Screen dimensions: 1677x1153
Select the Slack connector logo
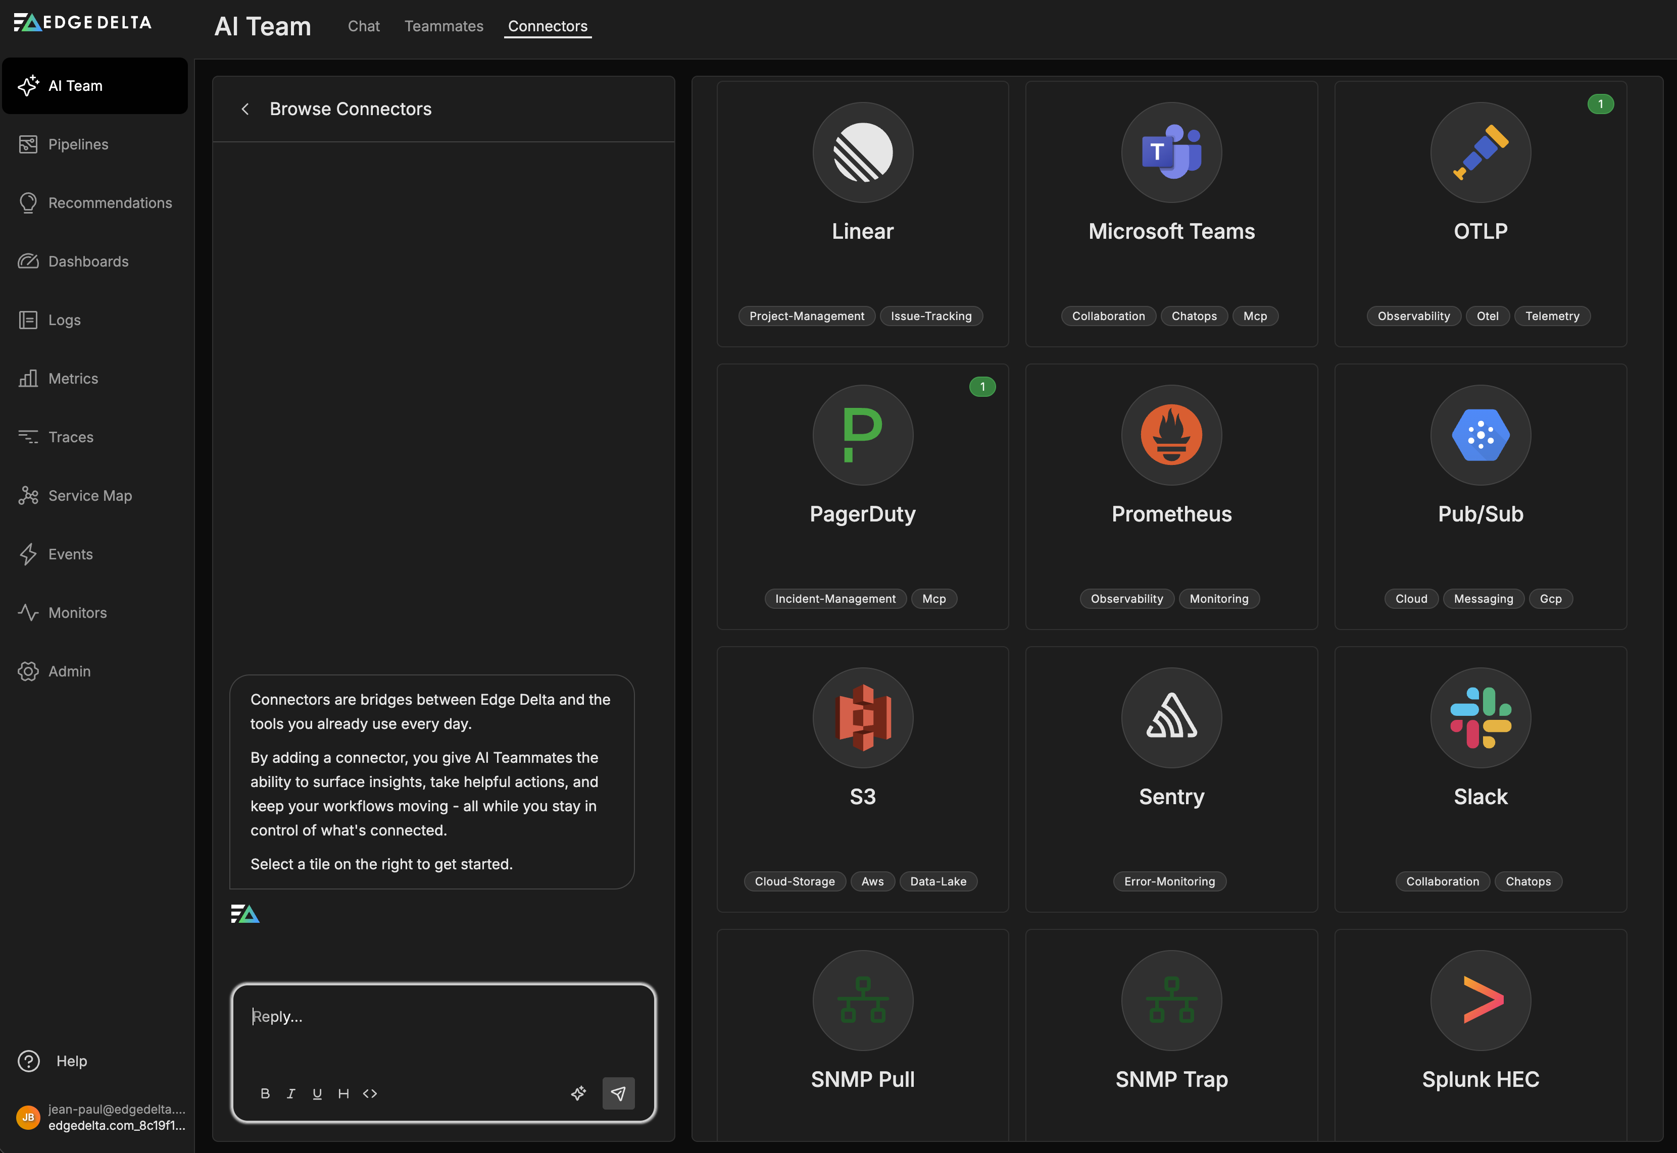(x=1479, y=717)
